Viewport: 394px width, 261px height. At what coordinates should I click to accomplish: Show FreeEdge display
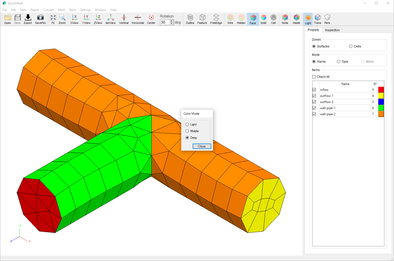click(x=216, y=19)
